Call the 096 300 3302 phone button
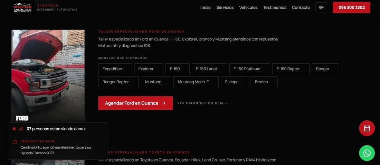This screenshot has width=380, height=165. 351,7
